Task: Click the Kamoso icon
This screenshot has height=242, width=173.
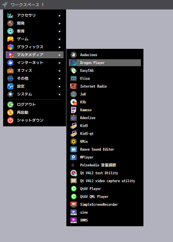Action: [74, 110]
